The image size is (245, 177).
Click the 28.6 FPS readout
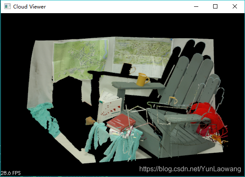pyautogui.click(x=11, y=173)
